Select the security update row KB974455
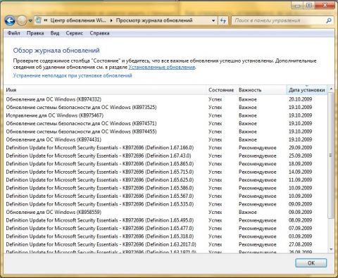Screen dimensions: 338x278 [165, 132]
